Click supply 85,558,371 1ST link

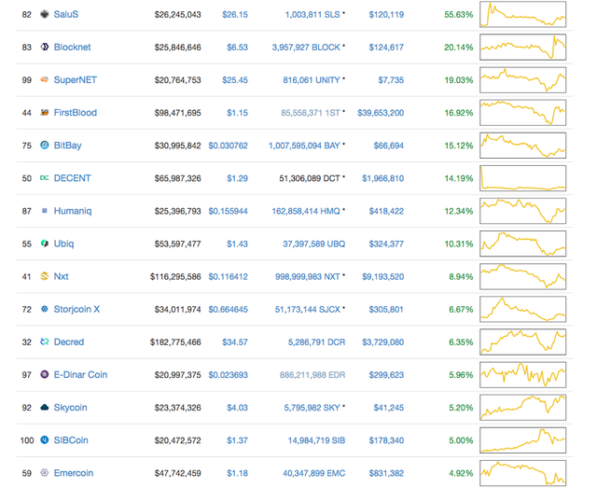311,113
